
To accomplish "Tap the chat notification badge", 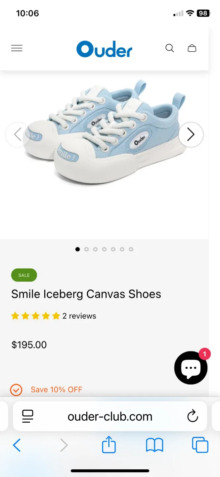I will [204, 354].
